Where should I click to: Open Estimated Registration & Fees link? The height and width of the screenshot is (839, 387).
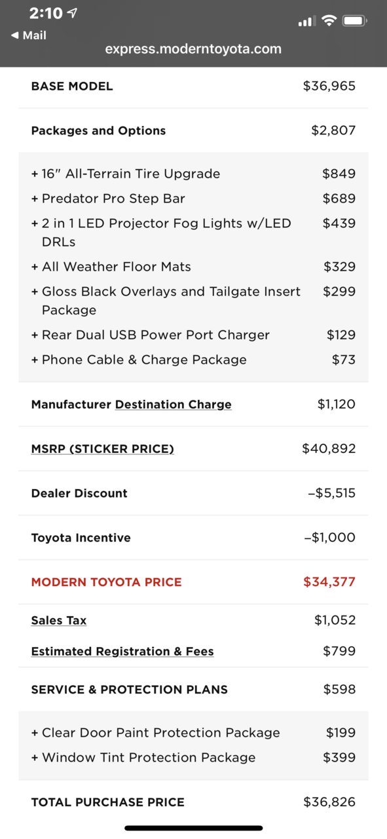coord(122,651)
